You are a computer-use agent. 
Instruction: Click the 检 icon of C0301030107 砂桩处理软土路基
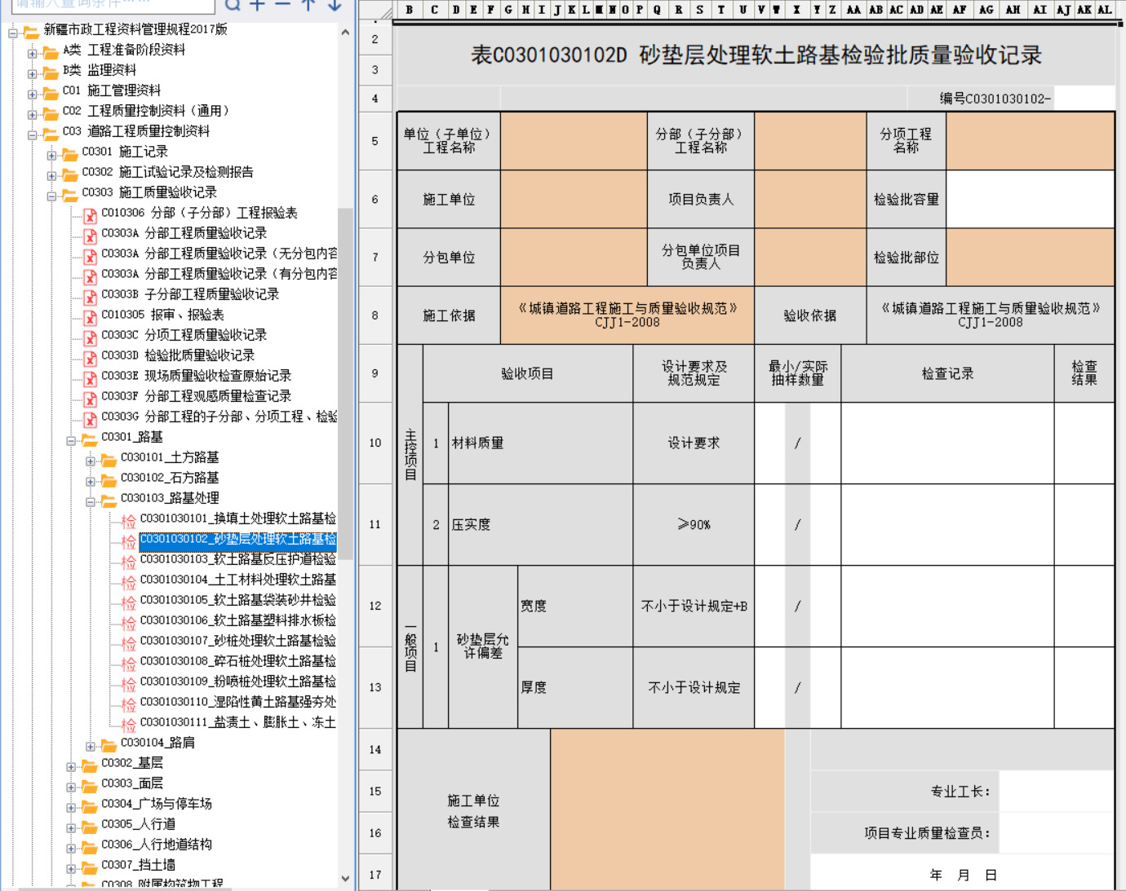(129, 643)
